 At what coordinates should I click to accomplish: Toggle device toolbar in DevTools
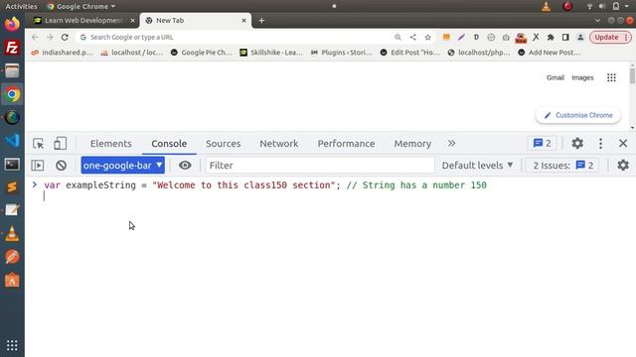[x=60, y=143]
